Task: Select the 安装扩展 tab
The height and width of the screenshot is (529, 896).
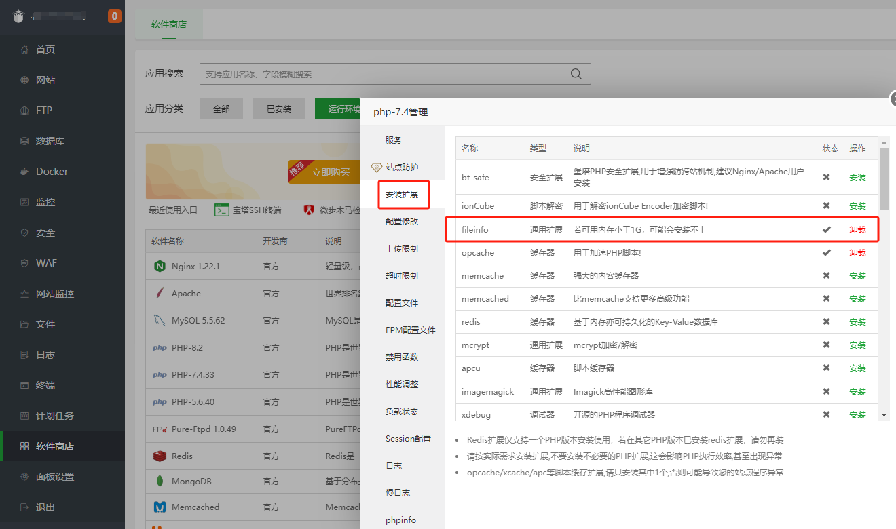Action: click(x=403, y=195)
